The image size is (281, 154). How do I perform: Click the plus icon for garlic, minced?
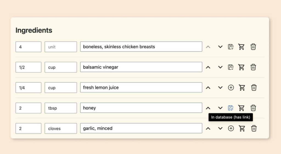[231, 128]
